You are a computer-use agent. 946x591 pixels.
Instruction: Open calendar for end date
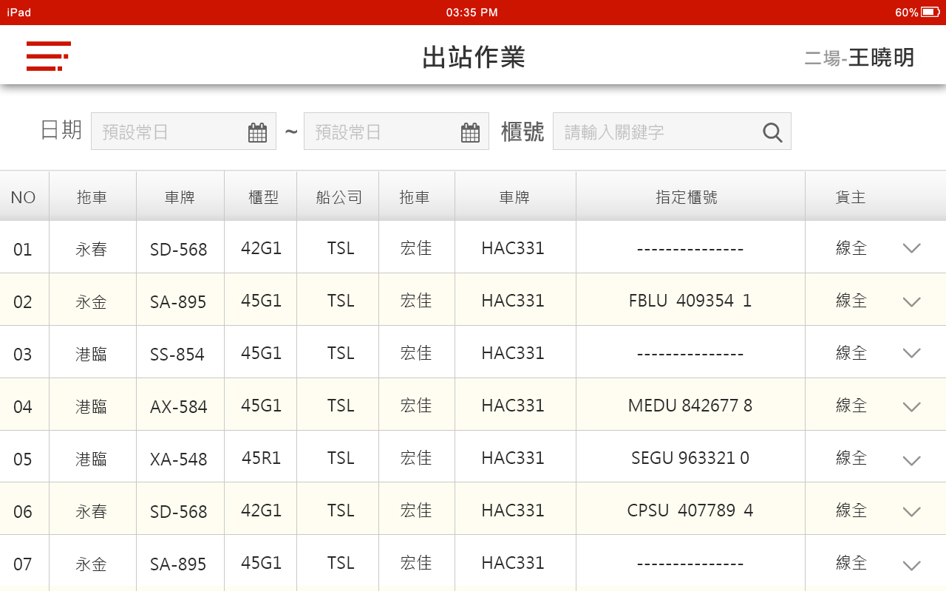coord(470,132)
